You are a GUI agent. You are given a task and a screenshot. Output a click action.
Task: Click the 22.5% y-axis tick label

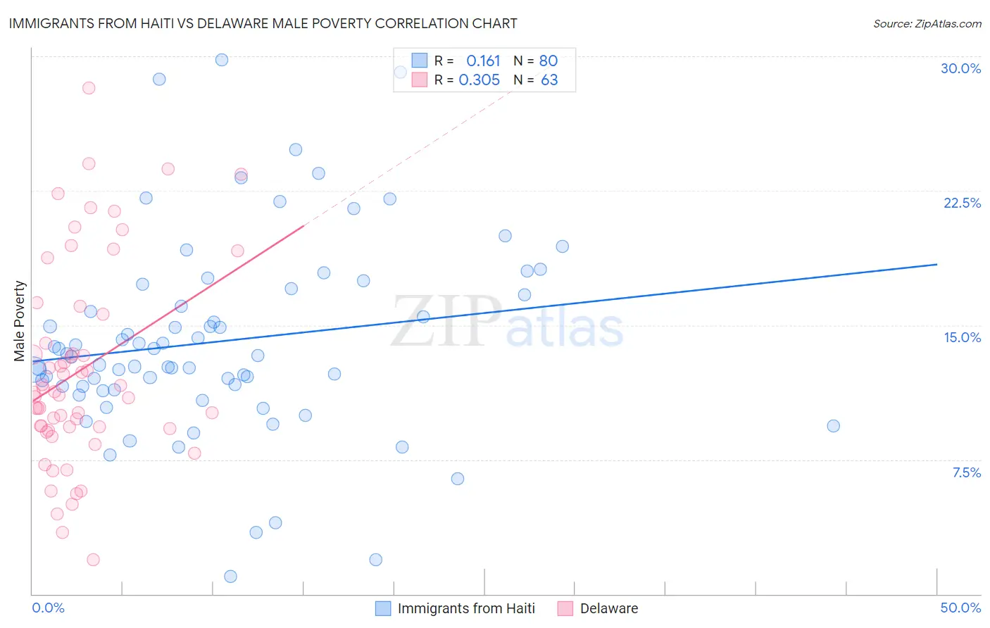tap(962, 203)
